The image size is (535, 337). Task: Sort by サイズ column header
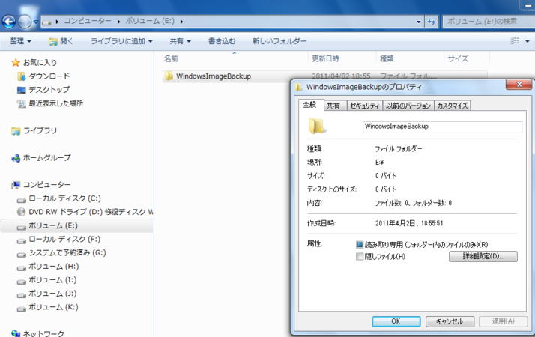click(x=466, y=58)
